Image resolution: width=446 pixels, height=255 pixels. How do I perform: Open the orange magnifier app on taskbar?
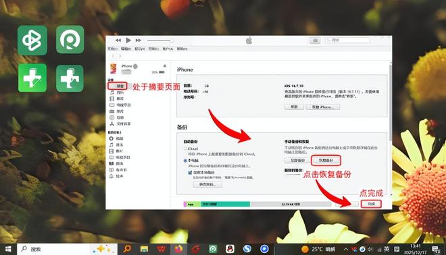point(127,249)
